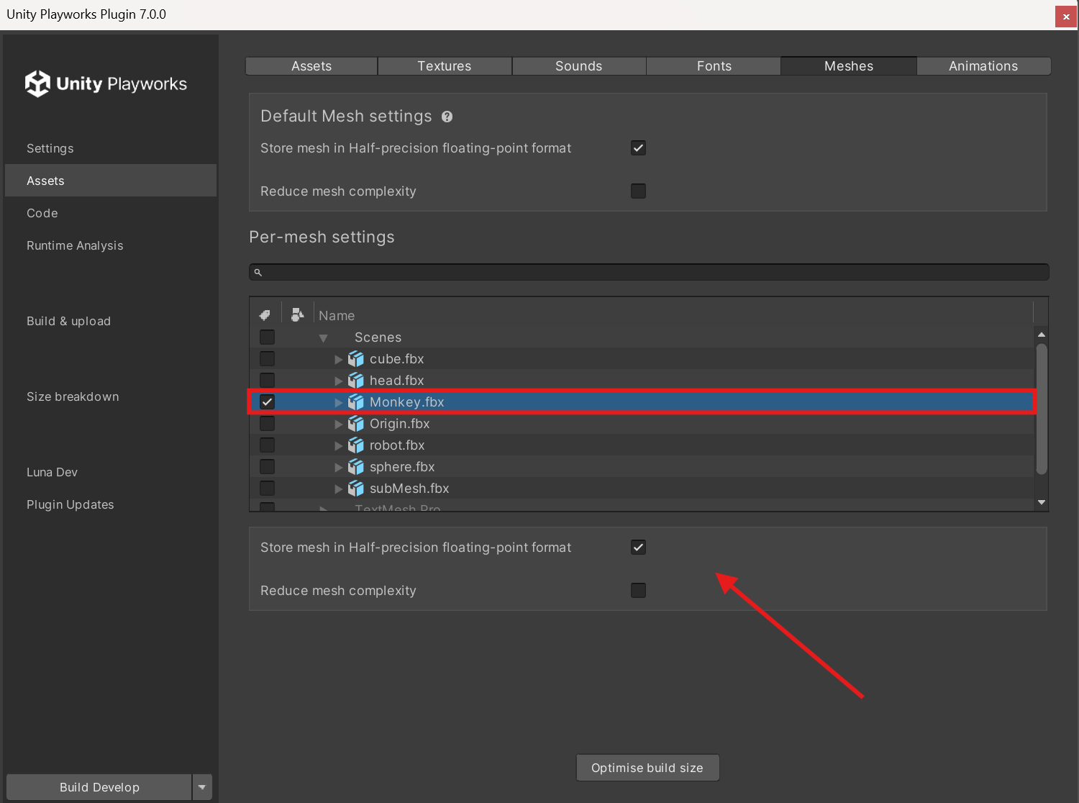The height and width of the screenshot is (803, 1079).
Task: Click the Origin.fbx mesh icon
Action: click(x=356, y=424)
